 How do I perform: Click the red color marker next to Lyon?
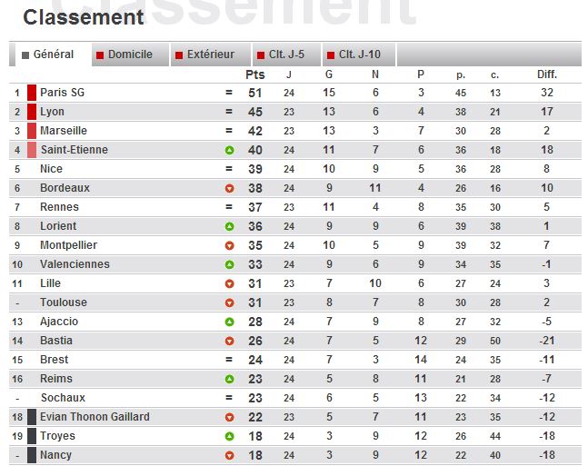pos(32,112)
